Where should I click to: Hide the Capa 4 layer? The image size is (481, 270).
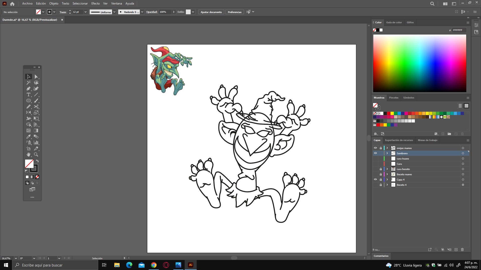point(375,179)
